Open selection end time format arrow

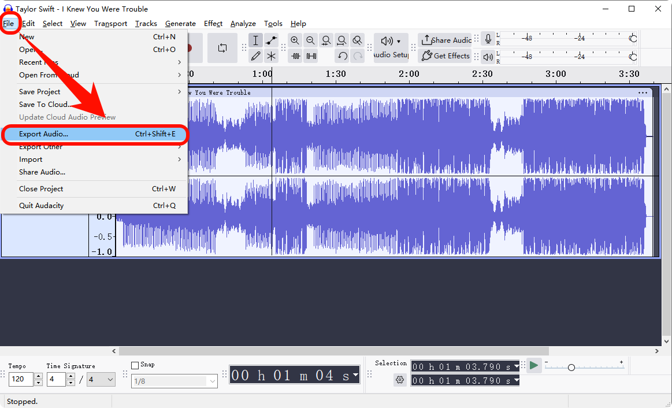tap(517, 380)
